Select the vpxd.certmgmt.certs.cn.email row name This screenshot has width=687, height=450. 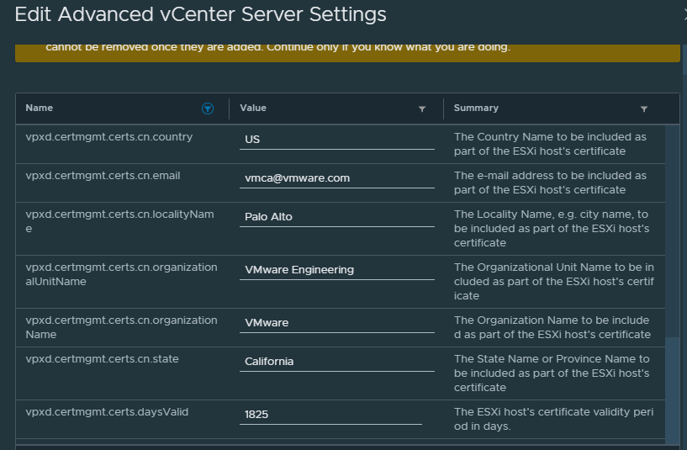click(x=103, y=176)
